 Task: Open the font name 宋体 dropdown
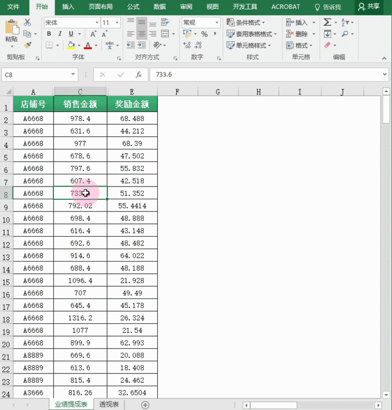click(97, 23)
